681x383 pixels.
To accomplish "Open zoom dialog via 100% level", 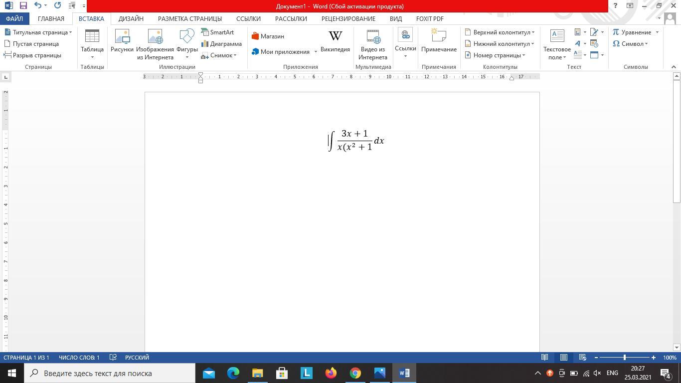I will 670,358.
